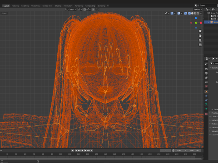218x163 pixels.
Task: Toggle the camera view icon
Action: [200, 40]
